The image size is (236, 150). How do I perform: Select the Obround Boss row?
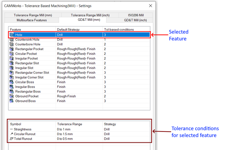click(79, 101)
